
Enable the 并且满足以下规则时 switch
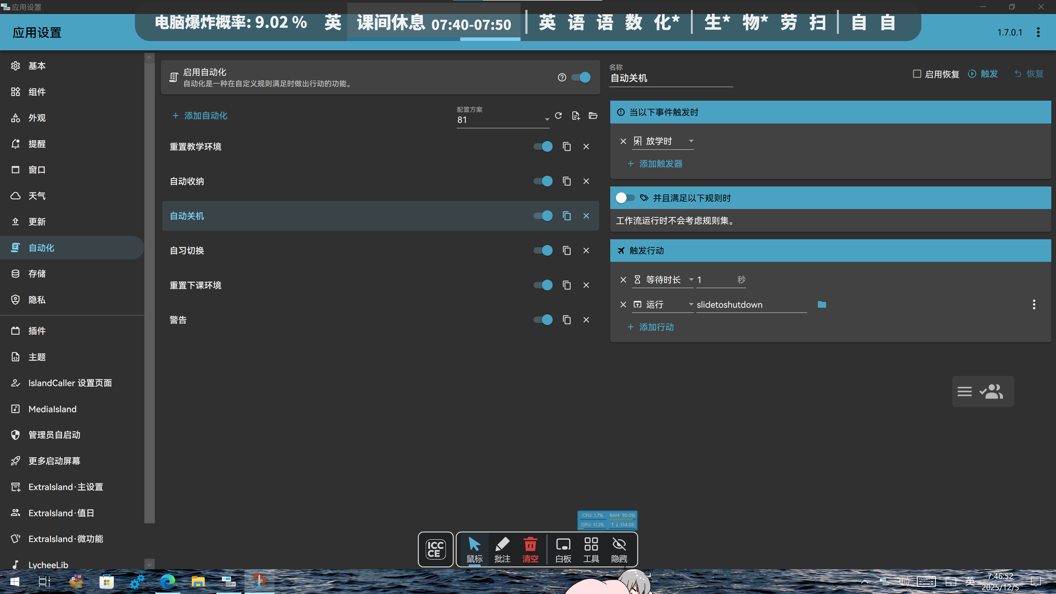625,198
